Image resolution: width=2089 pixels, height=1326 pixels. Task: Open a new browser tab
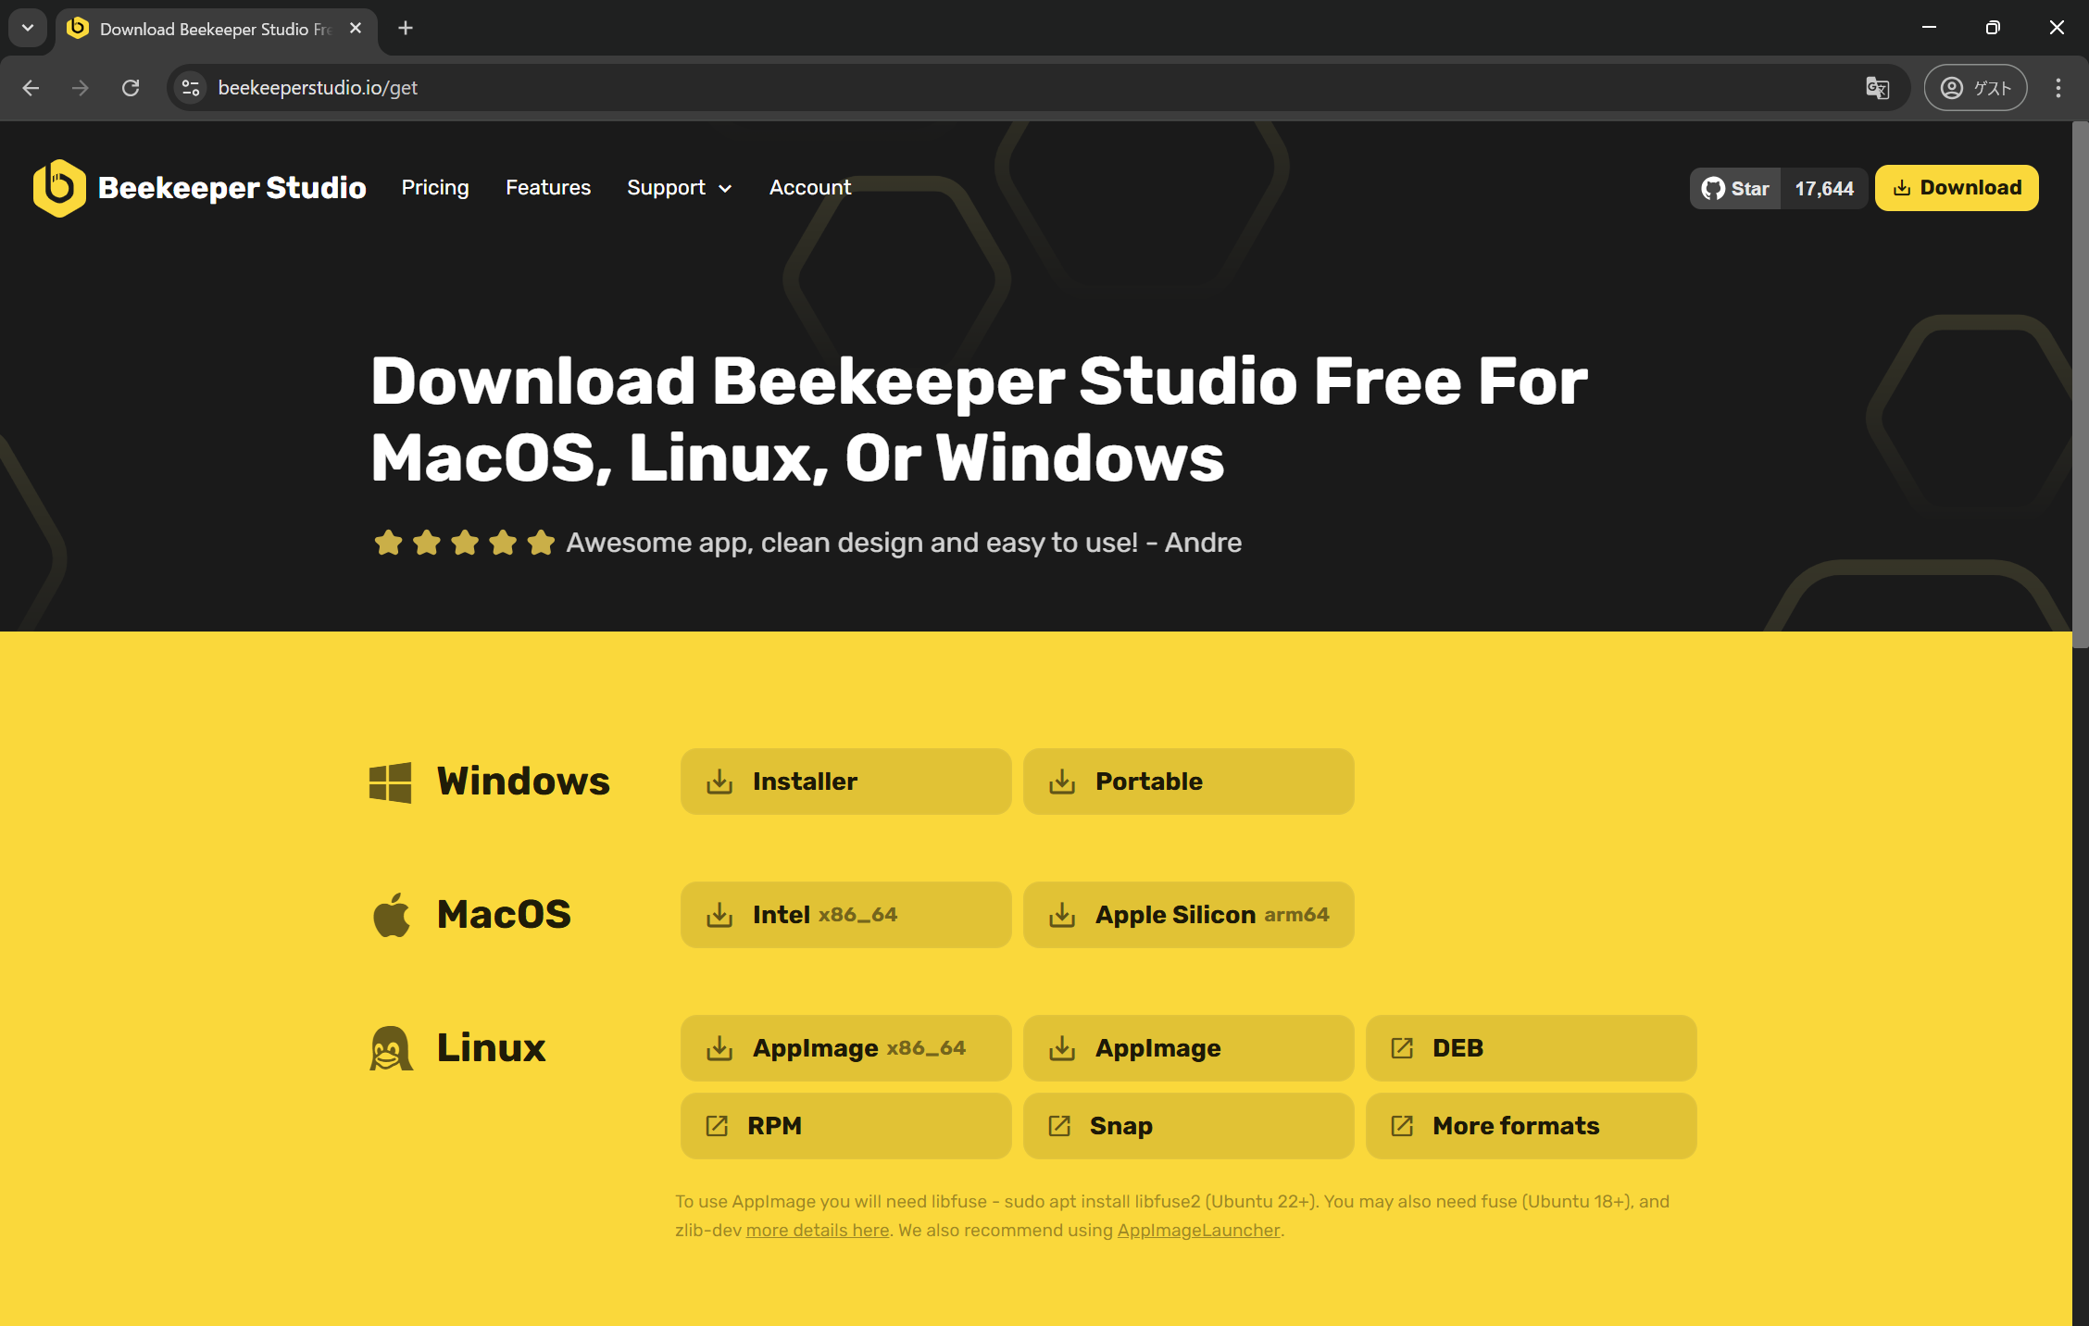pos(406,29)
